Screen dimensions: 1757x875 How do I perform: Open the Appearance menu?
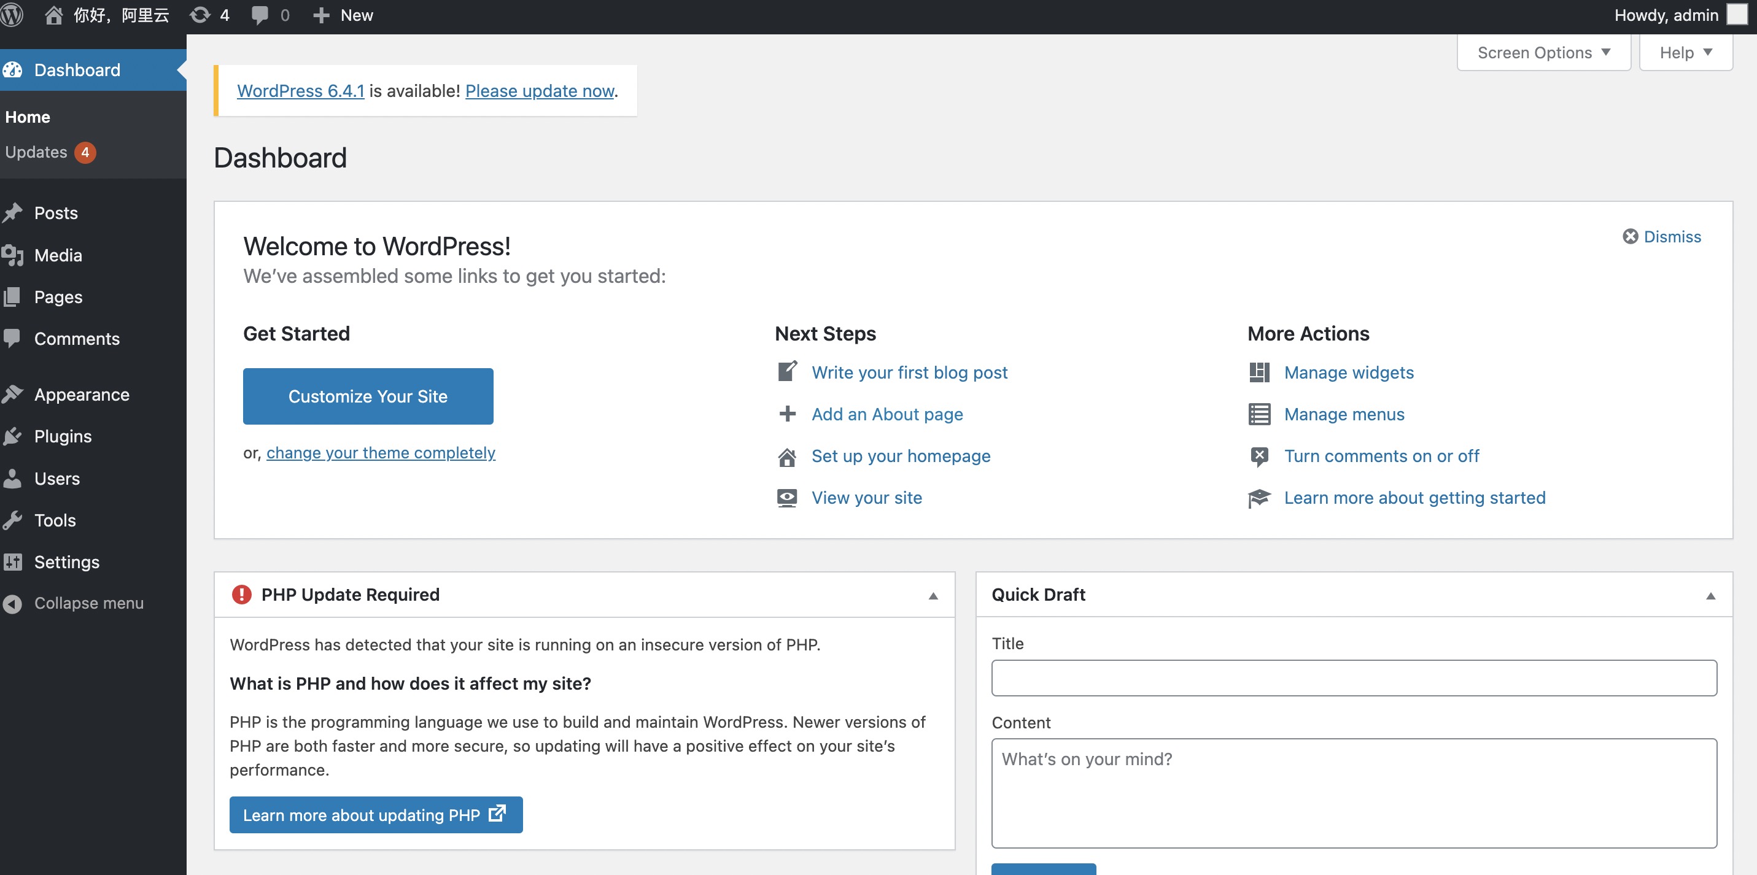82,394
